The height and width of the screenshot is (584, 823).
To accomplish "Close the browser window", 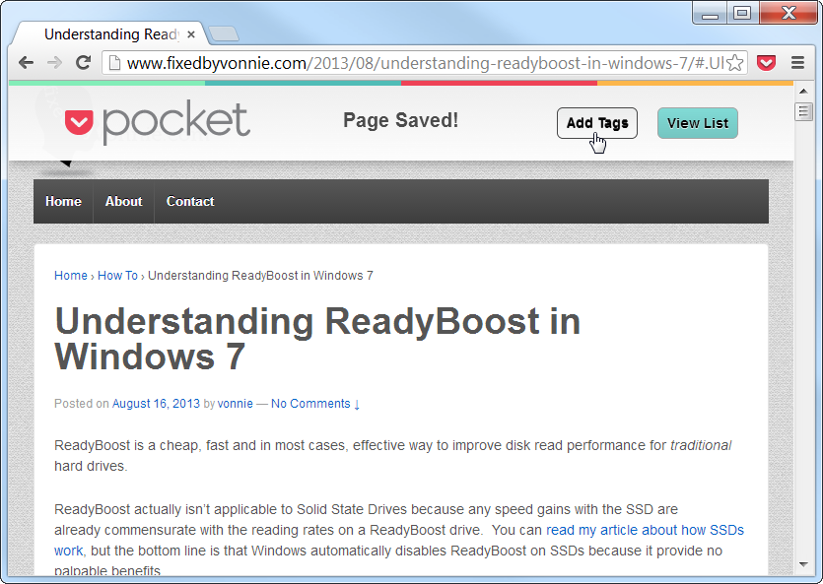I will 789,13.
